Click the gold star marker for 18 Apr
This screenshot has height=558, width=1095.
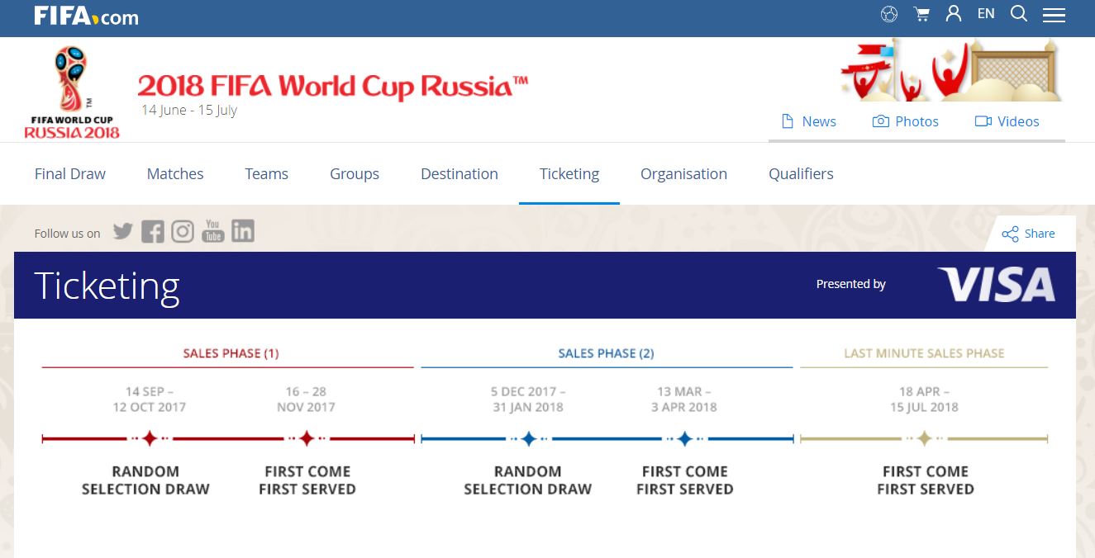pyautogui.click(x=924, y=438)
